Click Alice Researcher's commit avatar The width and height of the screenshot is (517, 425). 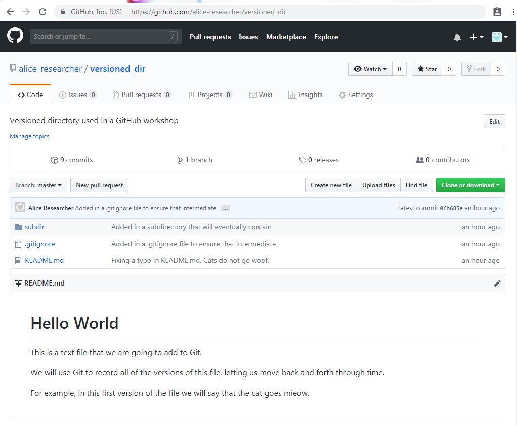(x=20, y=207)
